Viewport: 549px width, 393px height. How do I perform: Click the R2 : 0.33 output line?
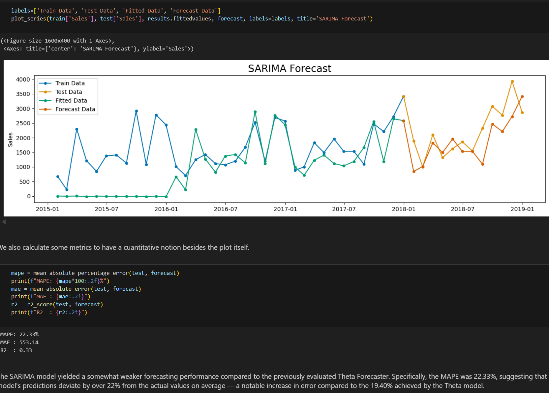point(16,350)
